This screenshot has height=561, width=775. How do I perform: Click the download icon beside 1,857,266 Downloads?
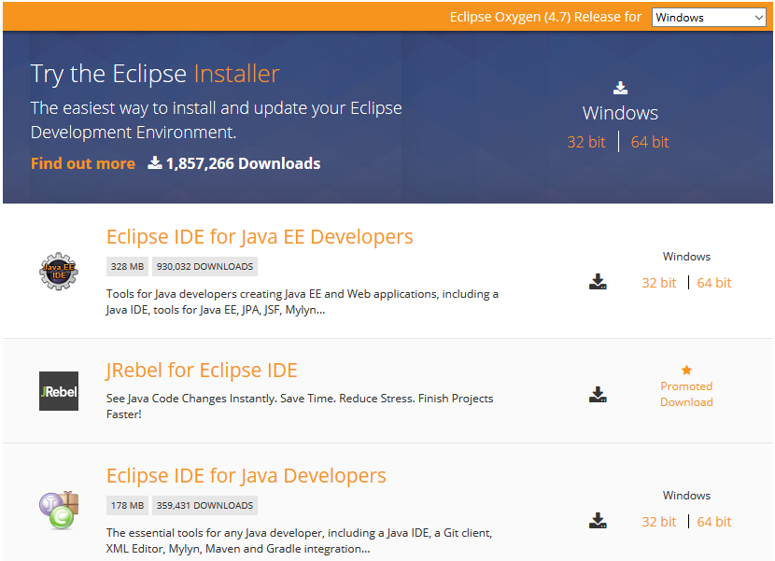pos(155,162)
